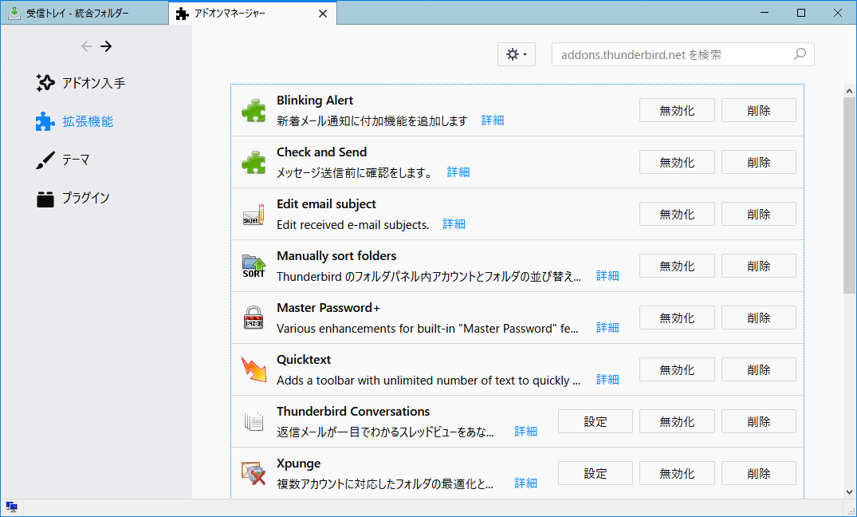This screenshot has width=857, height=517.
Task: Remove the Master Password+ add-on
Action: [x=759, y=318]
